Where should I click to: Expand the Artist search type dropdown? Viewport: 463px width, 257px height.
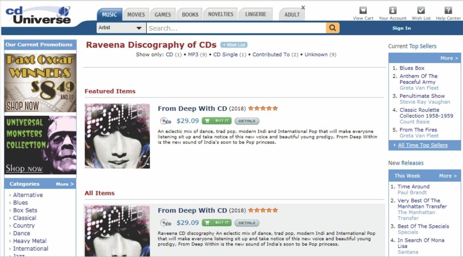[x=121, y=28]
